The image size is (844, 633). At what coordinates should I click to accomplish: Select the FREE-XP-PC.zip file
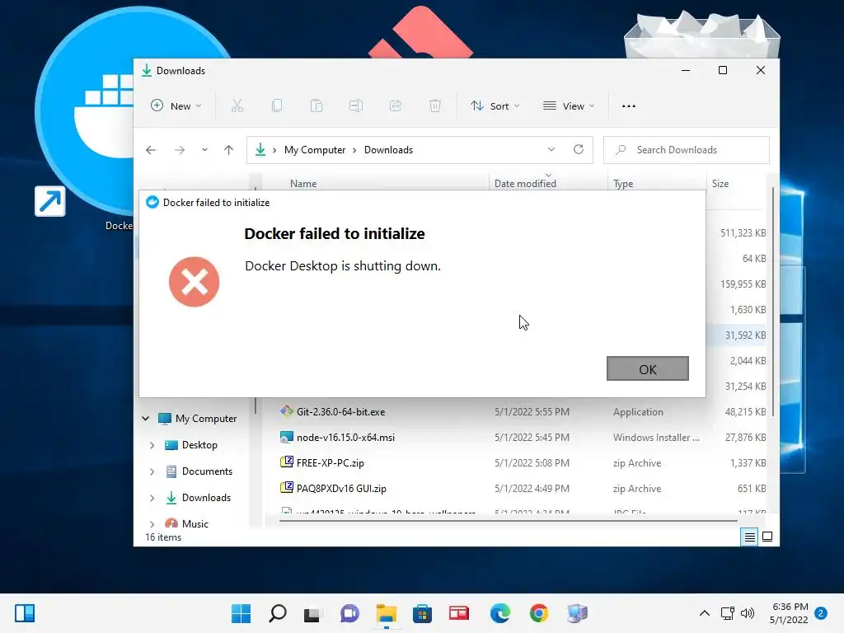(x=331, y=463)
